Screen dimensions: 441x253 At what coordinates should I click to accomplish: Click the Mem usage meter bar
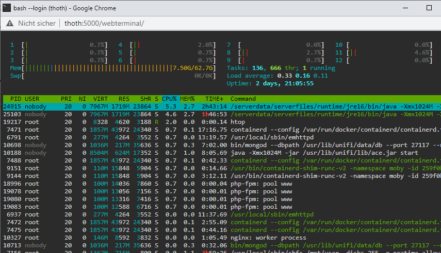point(113,68)
